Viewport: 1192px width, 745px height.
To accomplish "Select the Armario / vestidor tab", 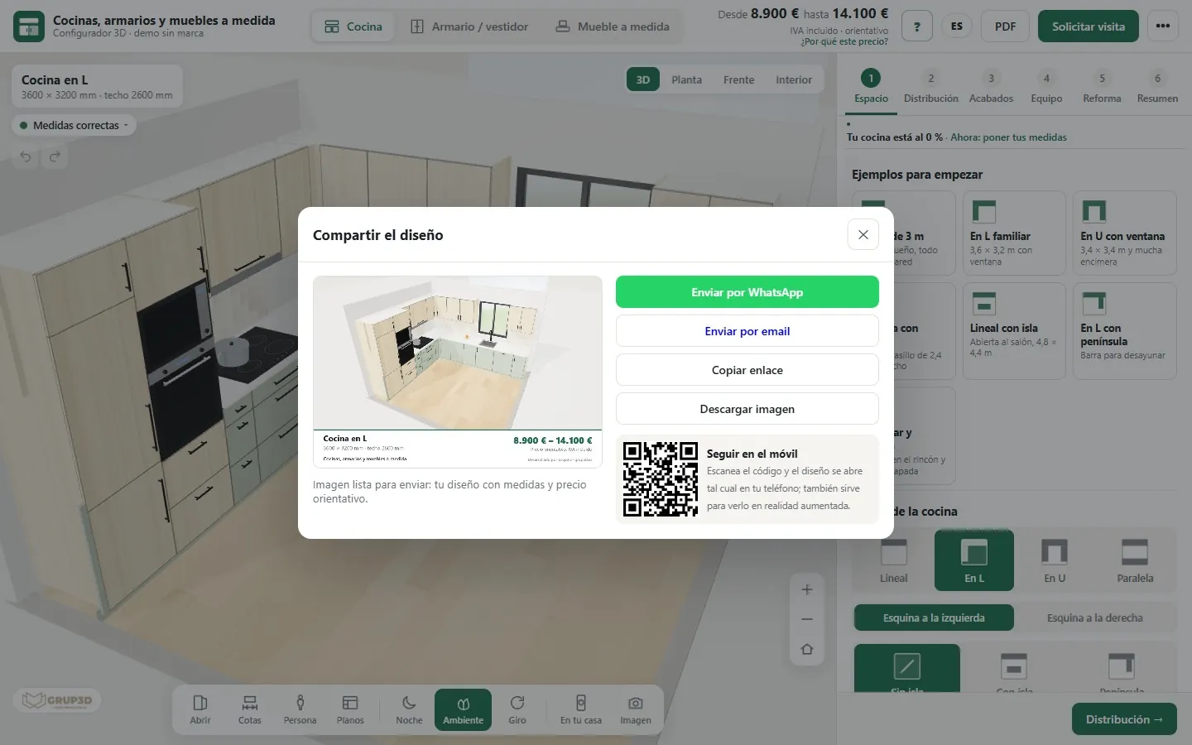I will pos(469,26).
